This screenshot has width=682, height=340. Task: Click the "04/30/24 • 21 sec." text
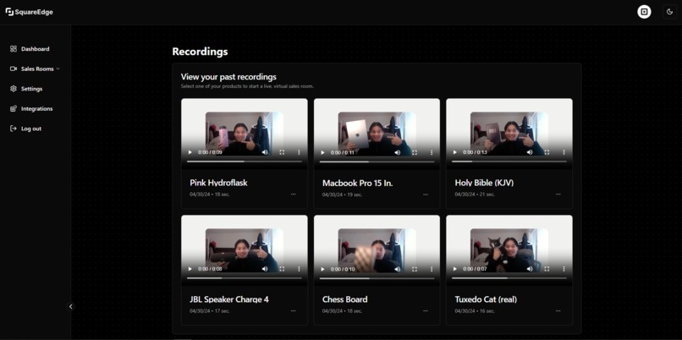tap(475, 195)
